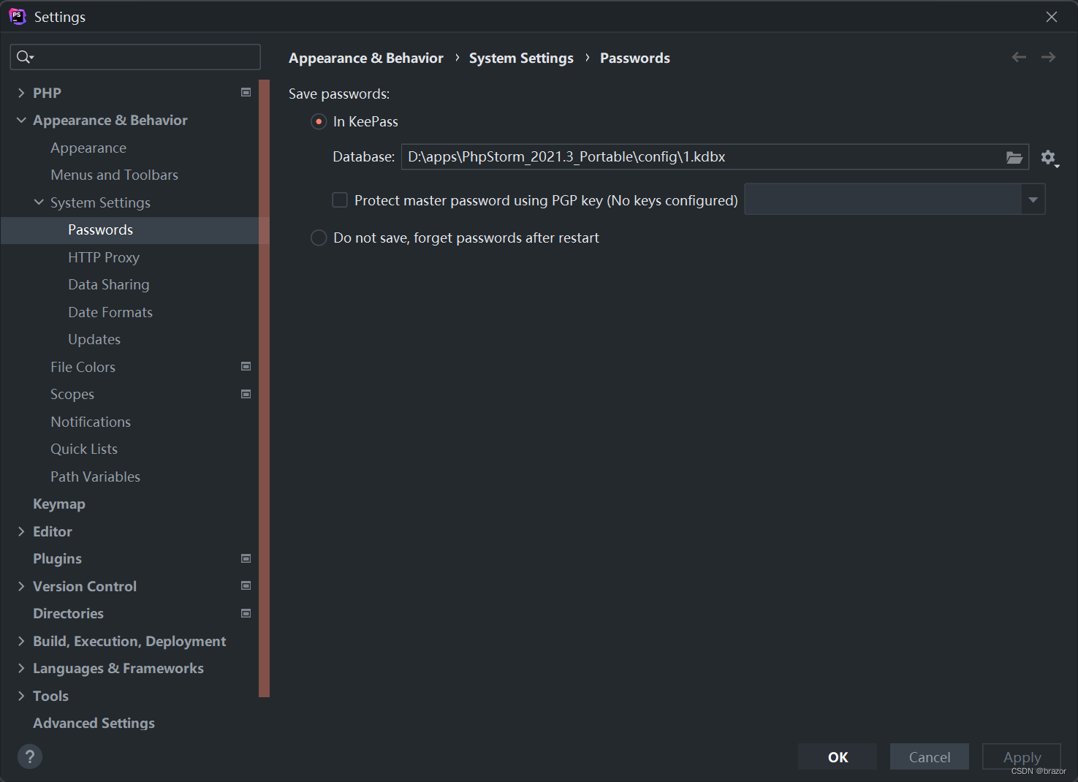Expand the PHP settings node
This screenshot has height=782, width=1078.
pos(21,93)
